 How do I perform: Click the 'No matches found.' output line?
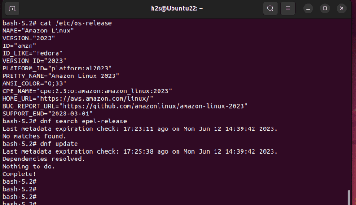point(33,136)
